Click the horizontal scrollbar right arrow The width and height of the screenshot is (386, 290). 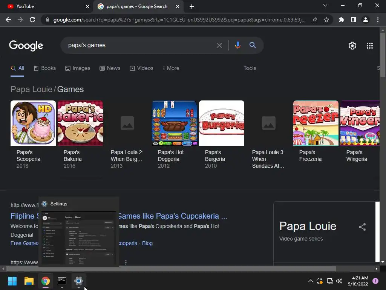click(x=377, y=268)
